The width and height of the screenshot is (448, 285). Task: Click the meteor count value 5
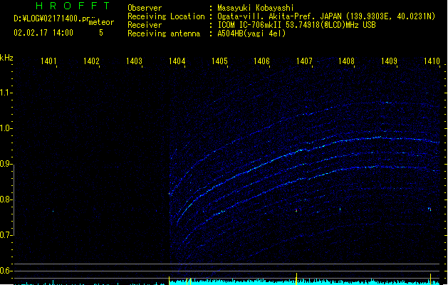pos(101,33)
